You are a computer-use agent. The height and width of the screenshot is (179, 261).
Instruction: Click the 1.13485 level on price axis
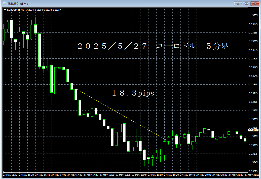tap(253, 93)
